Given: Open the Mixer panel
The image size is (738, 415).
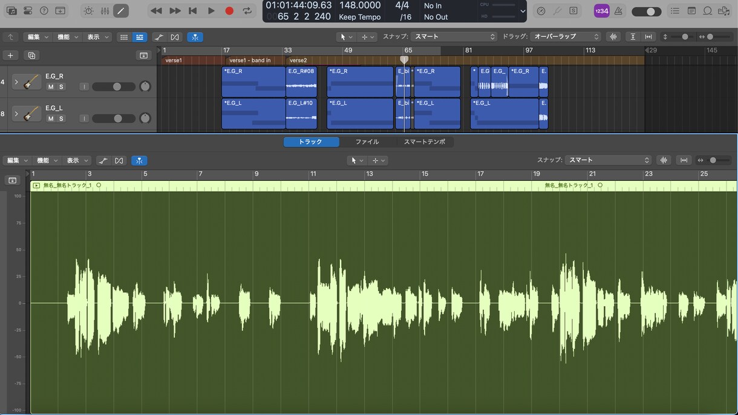Looking at the screenshot, I should tap(105, 11).
